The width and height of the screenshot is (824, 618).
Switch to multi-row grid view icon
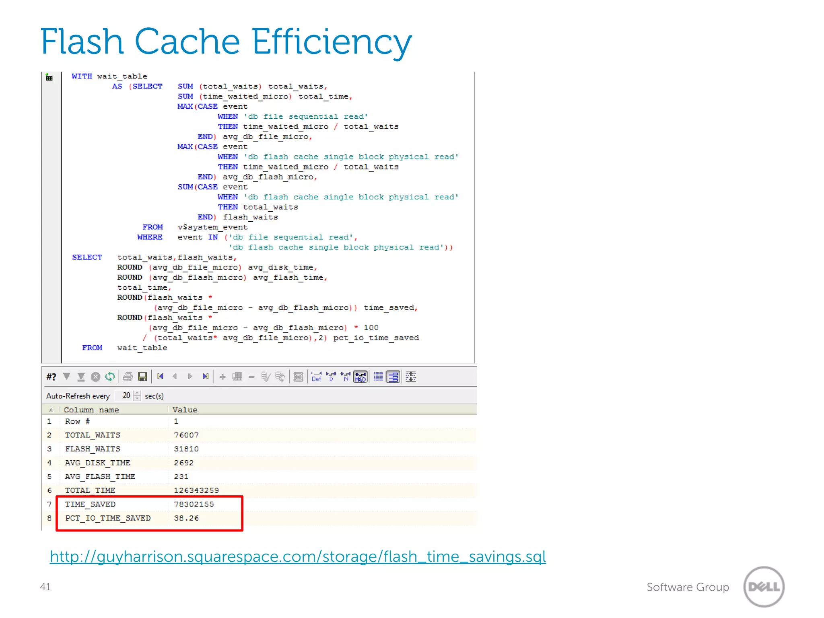[378, 377]
